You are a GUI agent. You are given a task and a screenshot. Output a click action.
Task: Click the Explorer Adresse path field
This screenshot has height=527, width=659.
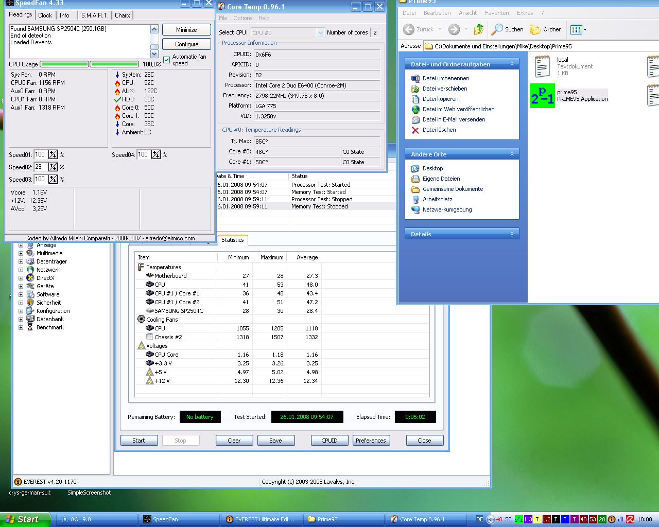pos(541,46)
